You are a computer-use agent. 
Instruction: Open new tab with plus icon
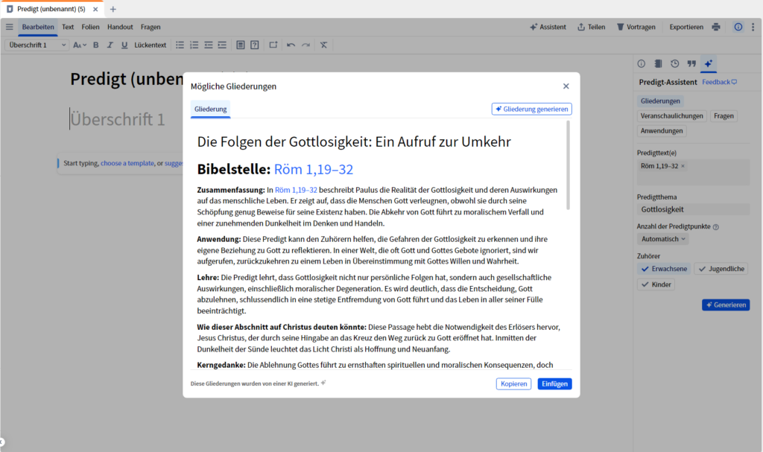pos(113,9)
